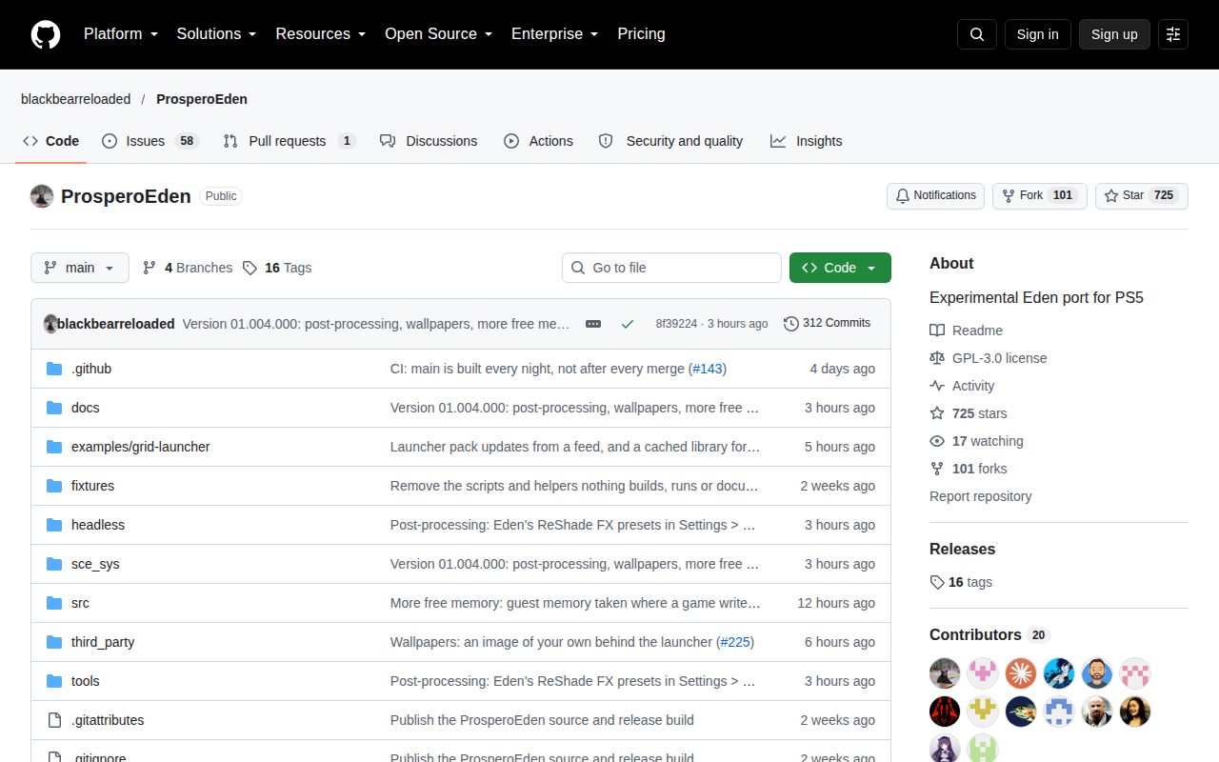The height and width of the screenshot is (762, 1219).
Task: Open the appearance settings icon beside Sign up
Action: [x=1173, y=34]
